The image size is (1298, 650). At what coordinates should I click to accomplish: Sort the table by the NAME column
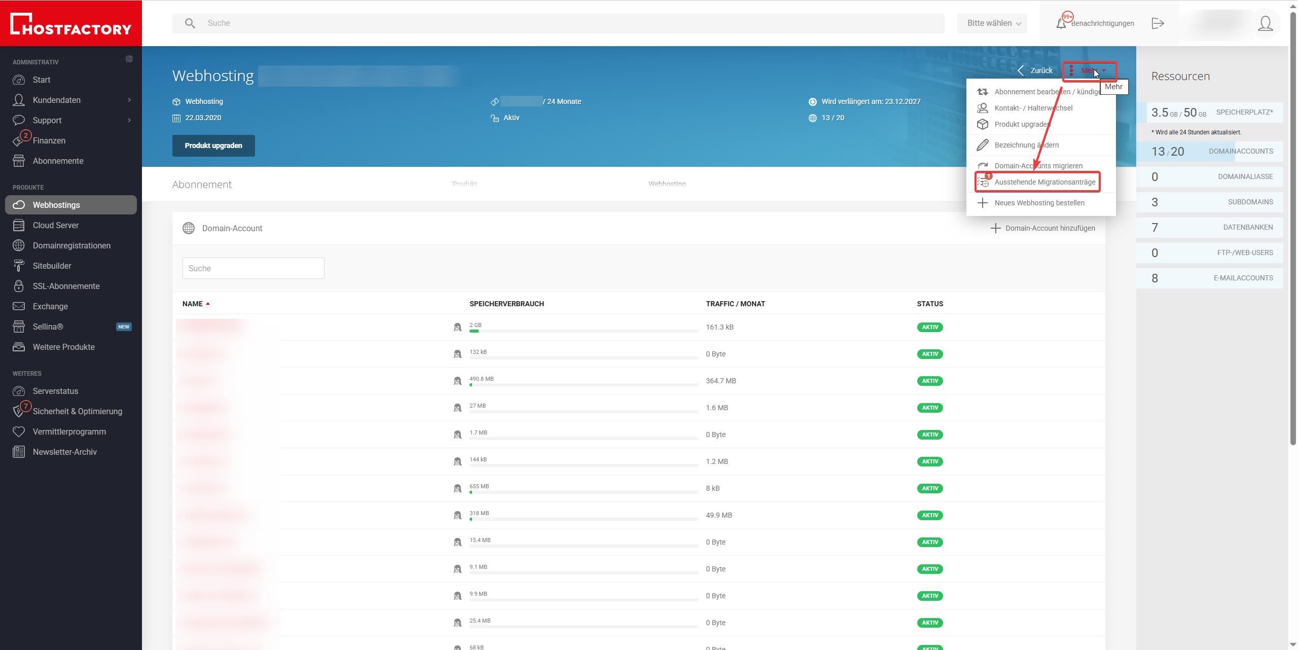[193, 304]
